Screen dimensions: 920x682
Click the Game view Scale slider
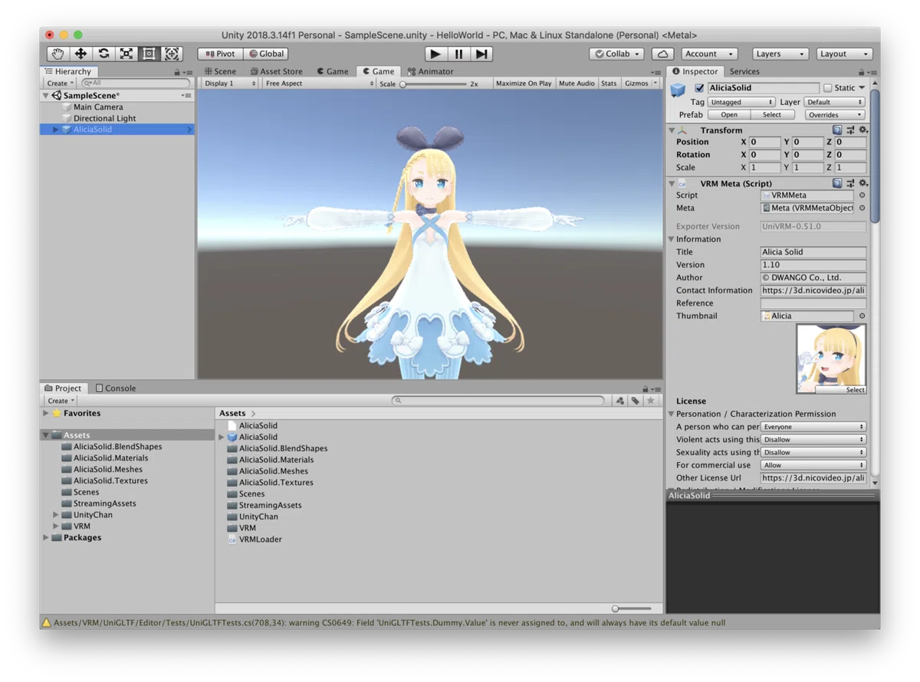point(434,84)
